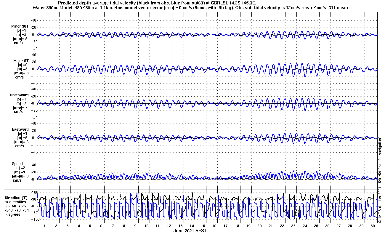
Task: Click the '|m| =7' value in Northward panel
Action: coord(22,103)
